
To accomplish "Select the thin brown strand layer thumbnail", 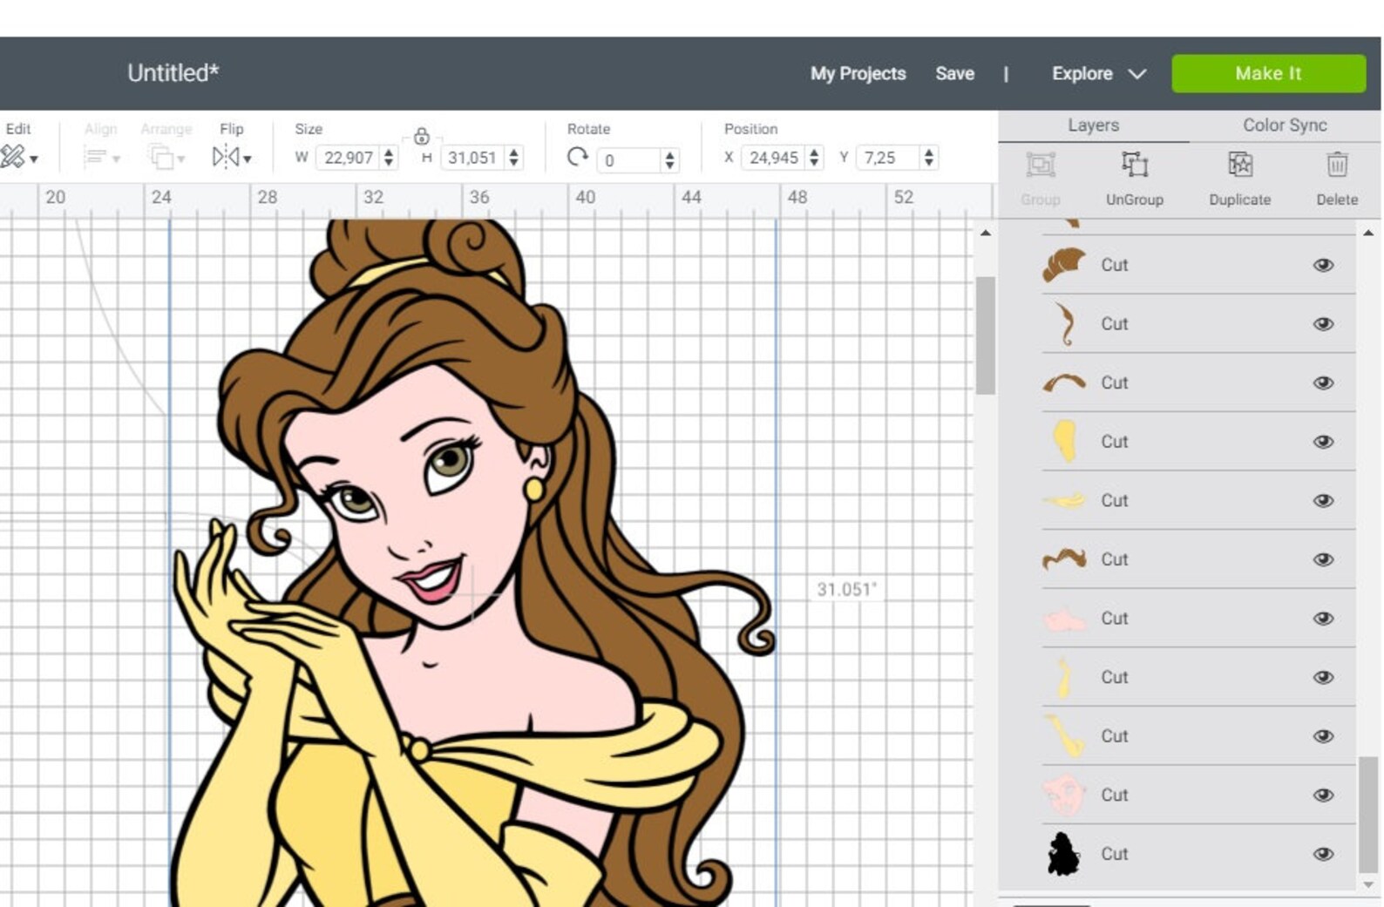I will 1064,324.
